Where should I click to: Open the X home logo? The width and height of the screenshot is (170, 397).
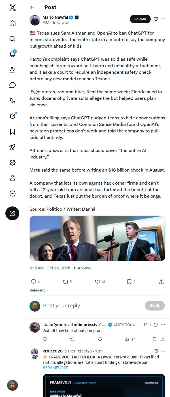12,8
